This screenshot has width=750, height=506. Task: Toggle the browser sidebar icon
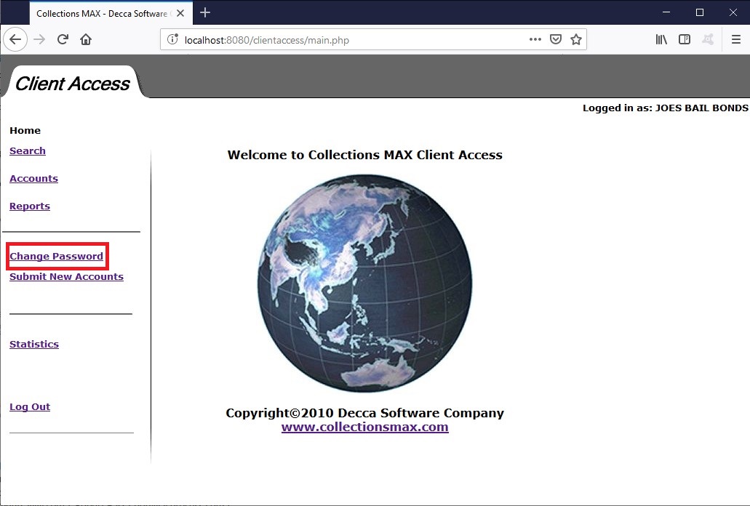[x=685, y=39]
